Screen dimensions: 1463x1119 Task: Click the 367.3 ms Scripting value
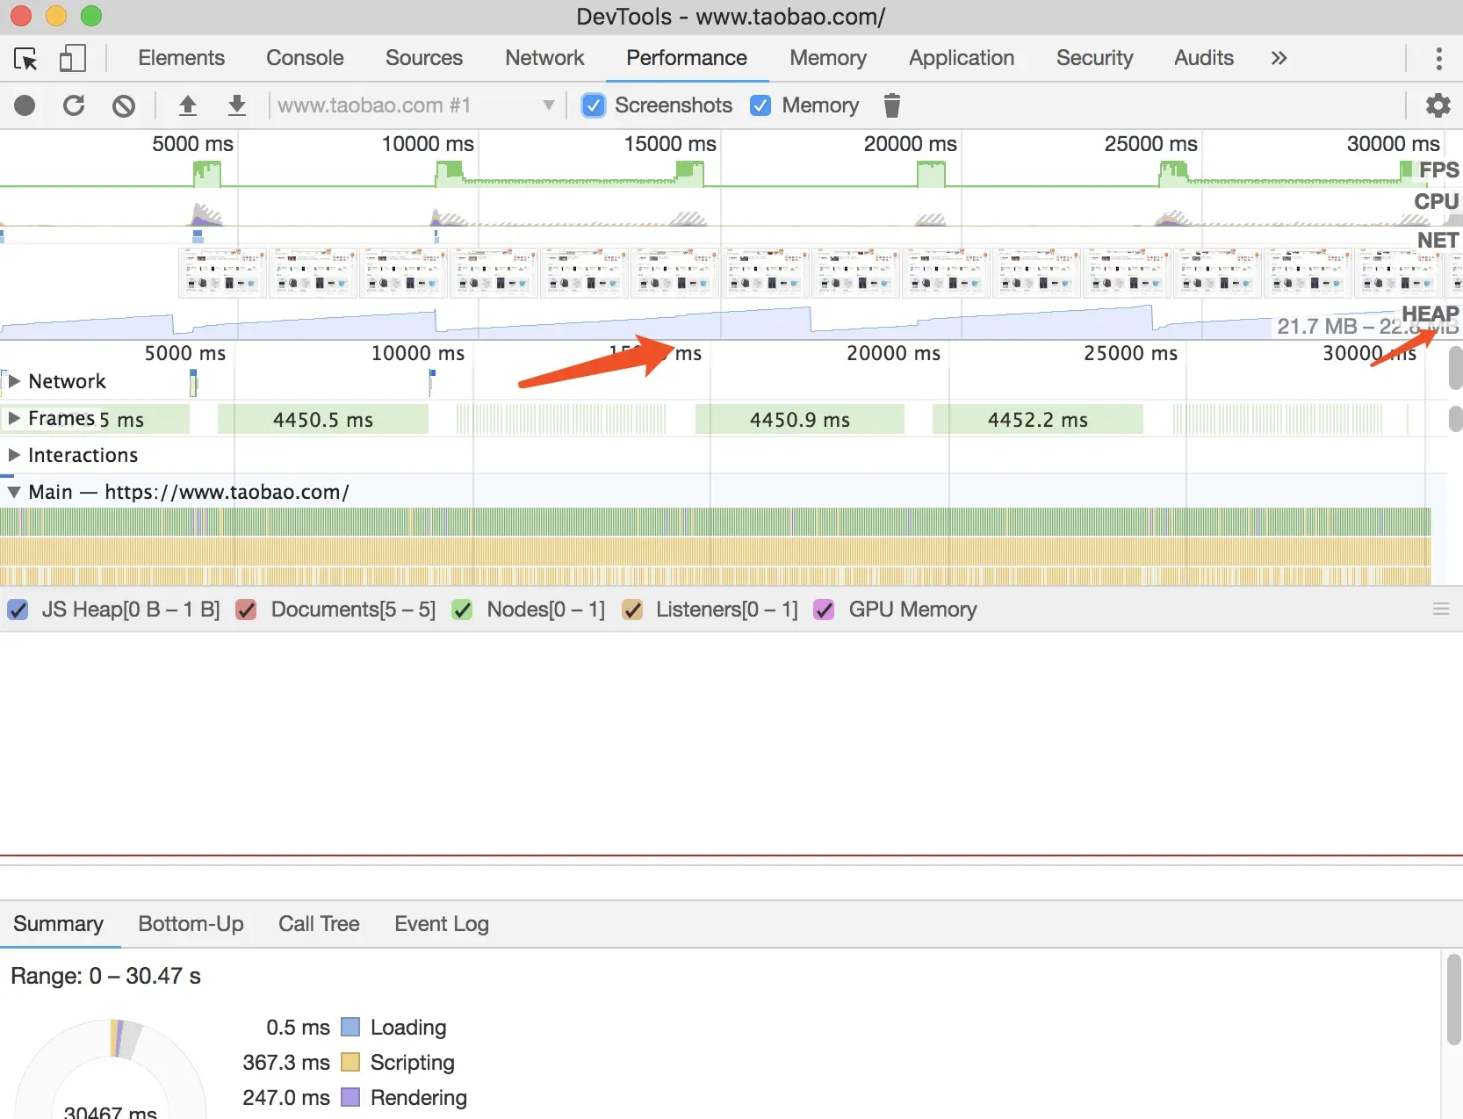[286, 1062]
